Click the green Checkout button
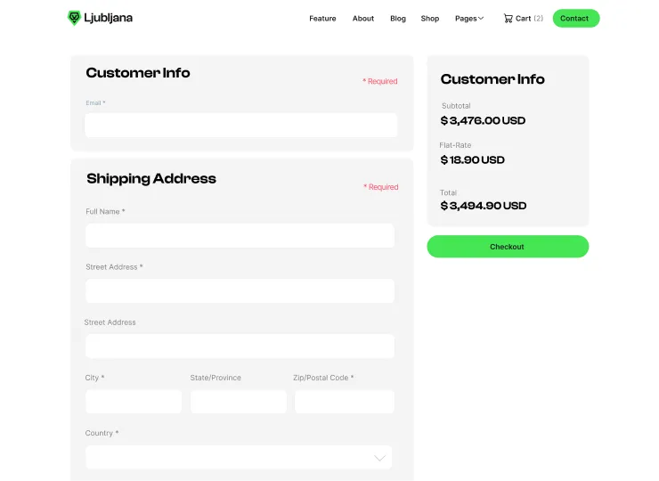Screen dimensions: 659x481 tap(508, 247)
